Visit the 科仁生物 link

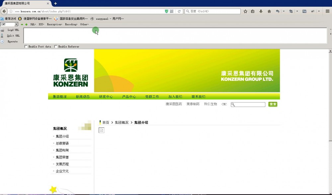210,104
